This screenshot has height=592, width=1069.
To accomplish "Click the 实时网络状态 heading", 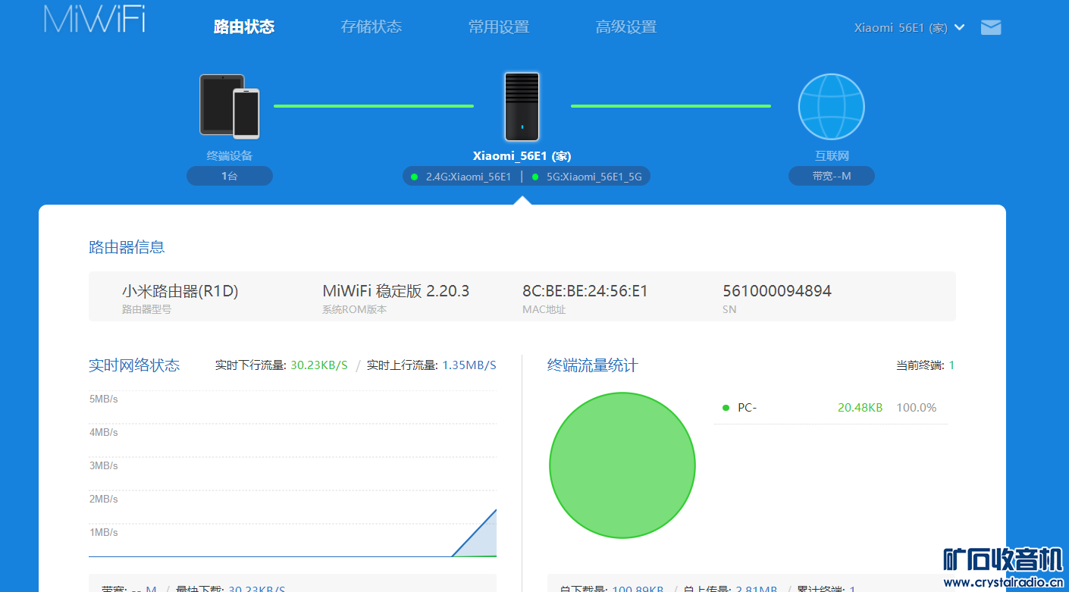I will 134,365.
